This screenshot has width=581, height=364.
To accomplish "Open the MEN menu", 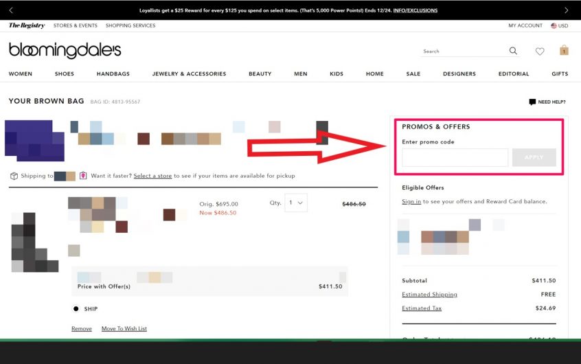I will [301, 73].
